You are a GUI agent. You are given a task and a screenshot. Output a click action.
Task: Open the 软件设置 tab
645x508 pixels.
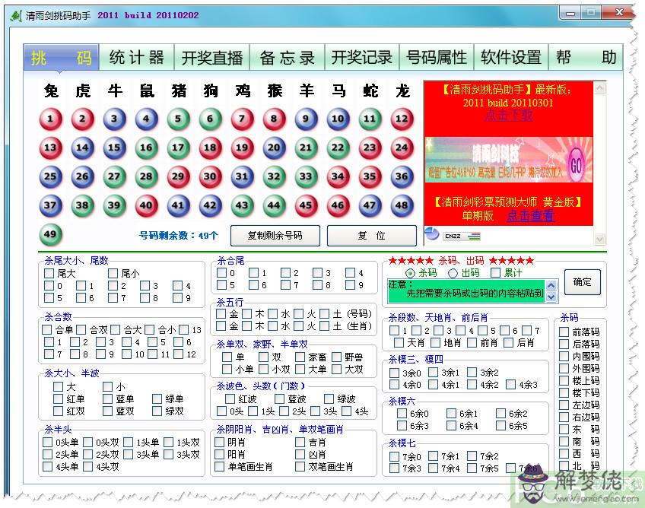510,58
